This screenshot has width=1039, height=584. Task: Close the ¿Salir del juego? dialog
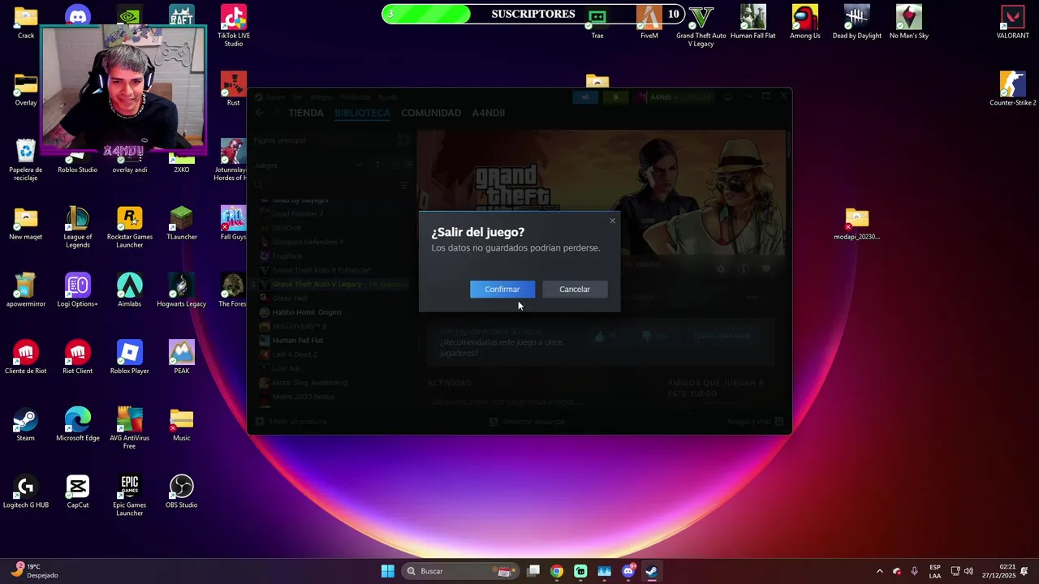pyautogui.click(x=612, y=221)
